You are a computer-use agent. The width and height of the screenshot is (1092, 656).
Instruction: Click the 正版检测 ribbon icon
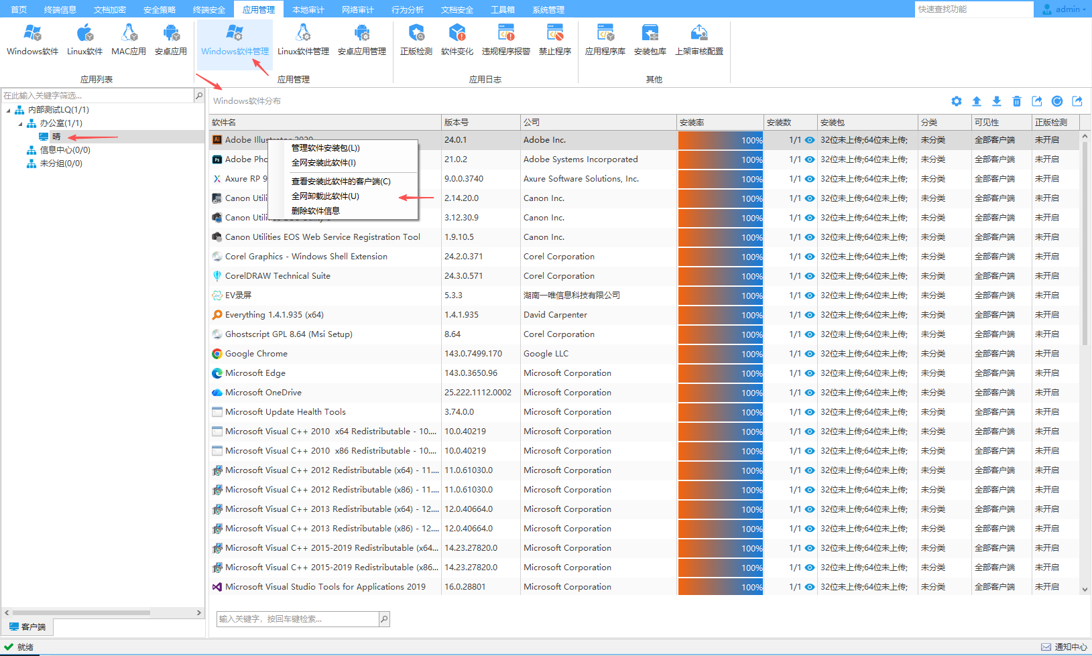[416, 40]
